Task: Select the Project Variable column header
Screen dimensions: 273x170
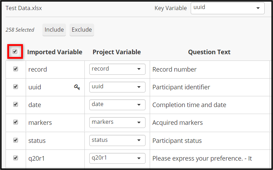Action: pyautogui.click(x=117, y=52)
